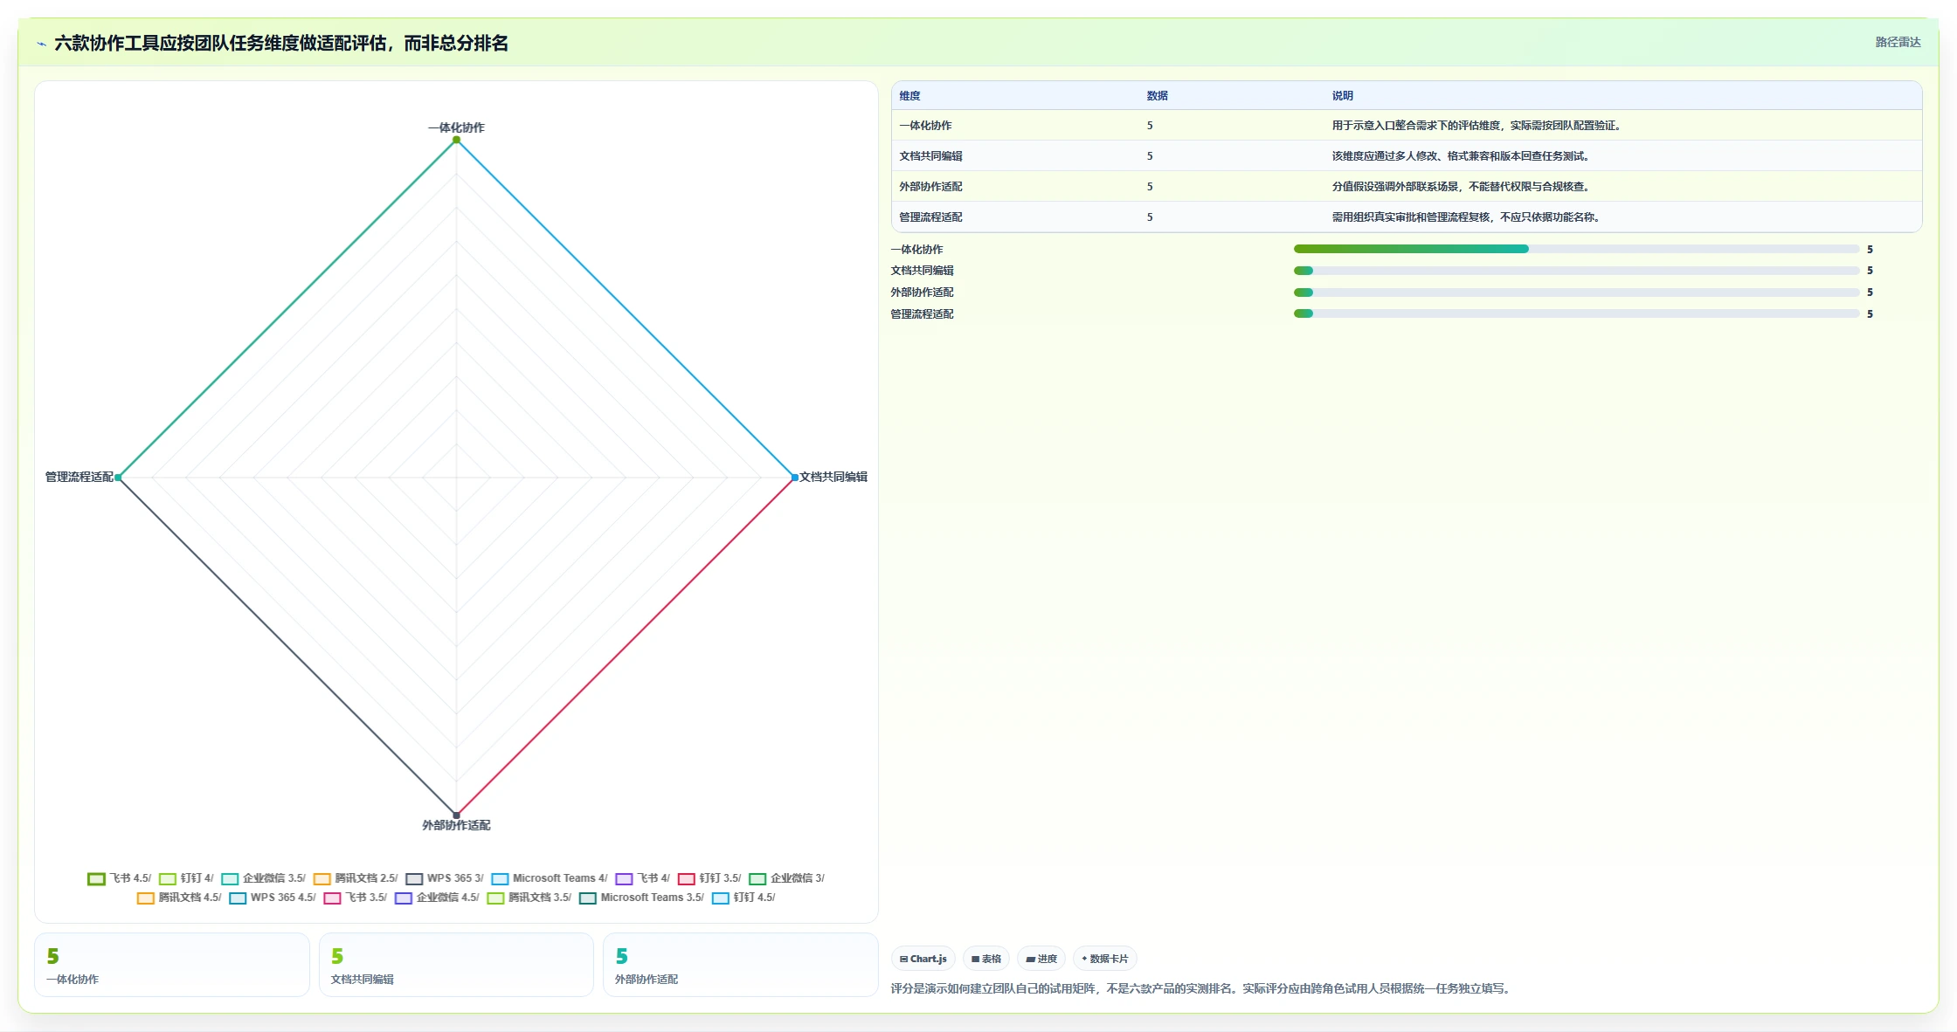Click the small icon before the page title
The image size is (1957, 1032).
[x=41, y=44]
